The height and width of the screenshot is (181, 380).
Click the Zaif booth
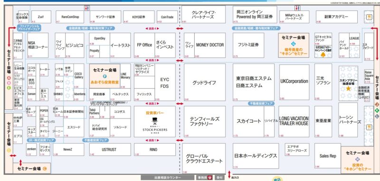pos(41,17)
